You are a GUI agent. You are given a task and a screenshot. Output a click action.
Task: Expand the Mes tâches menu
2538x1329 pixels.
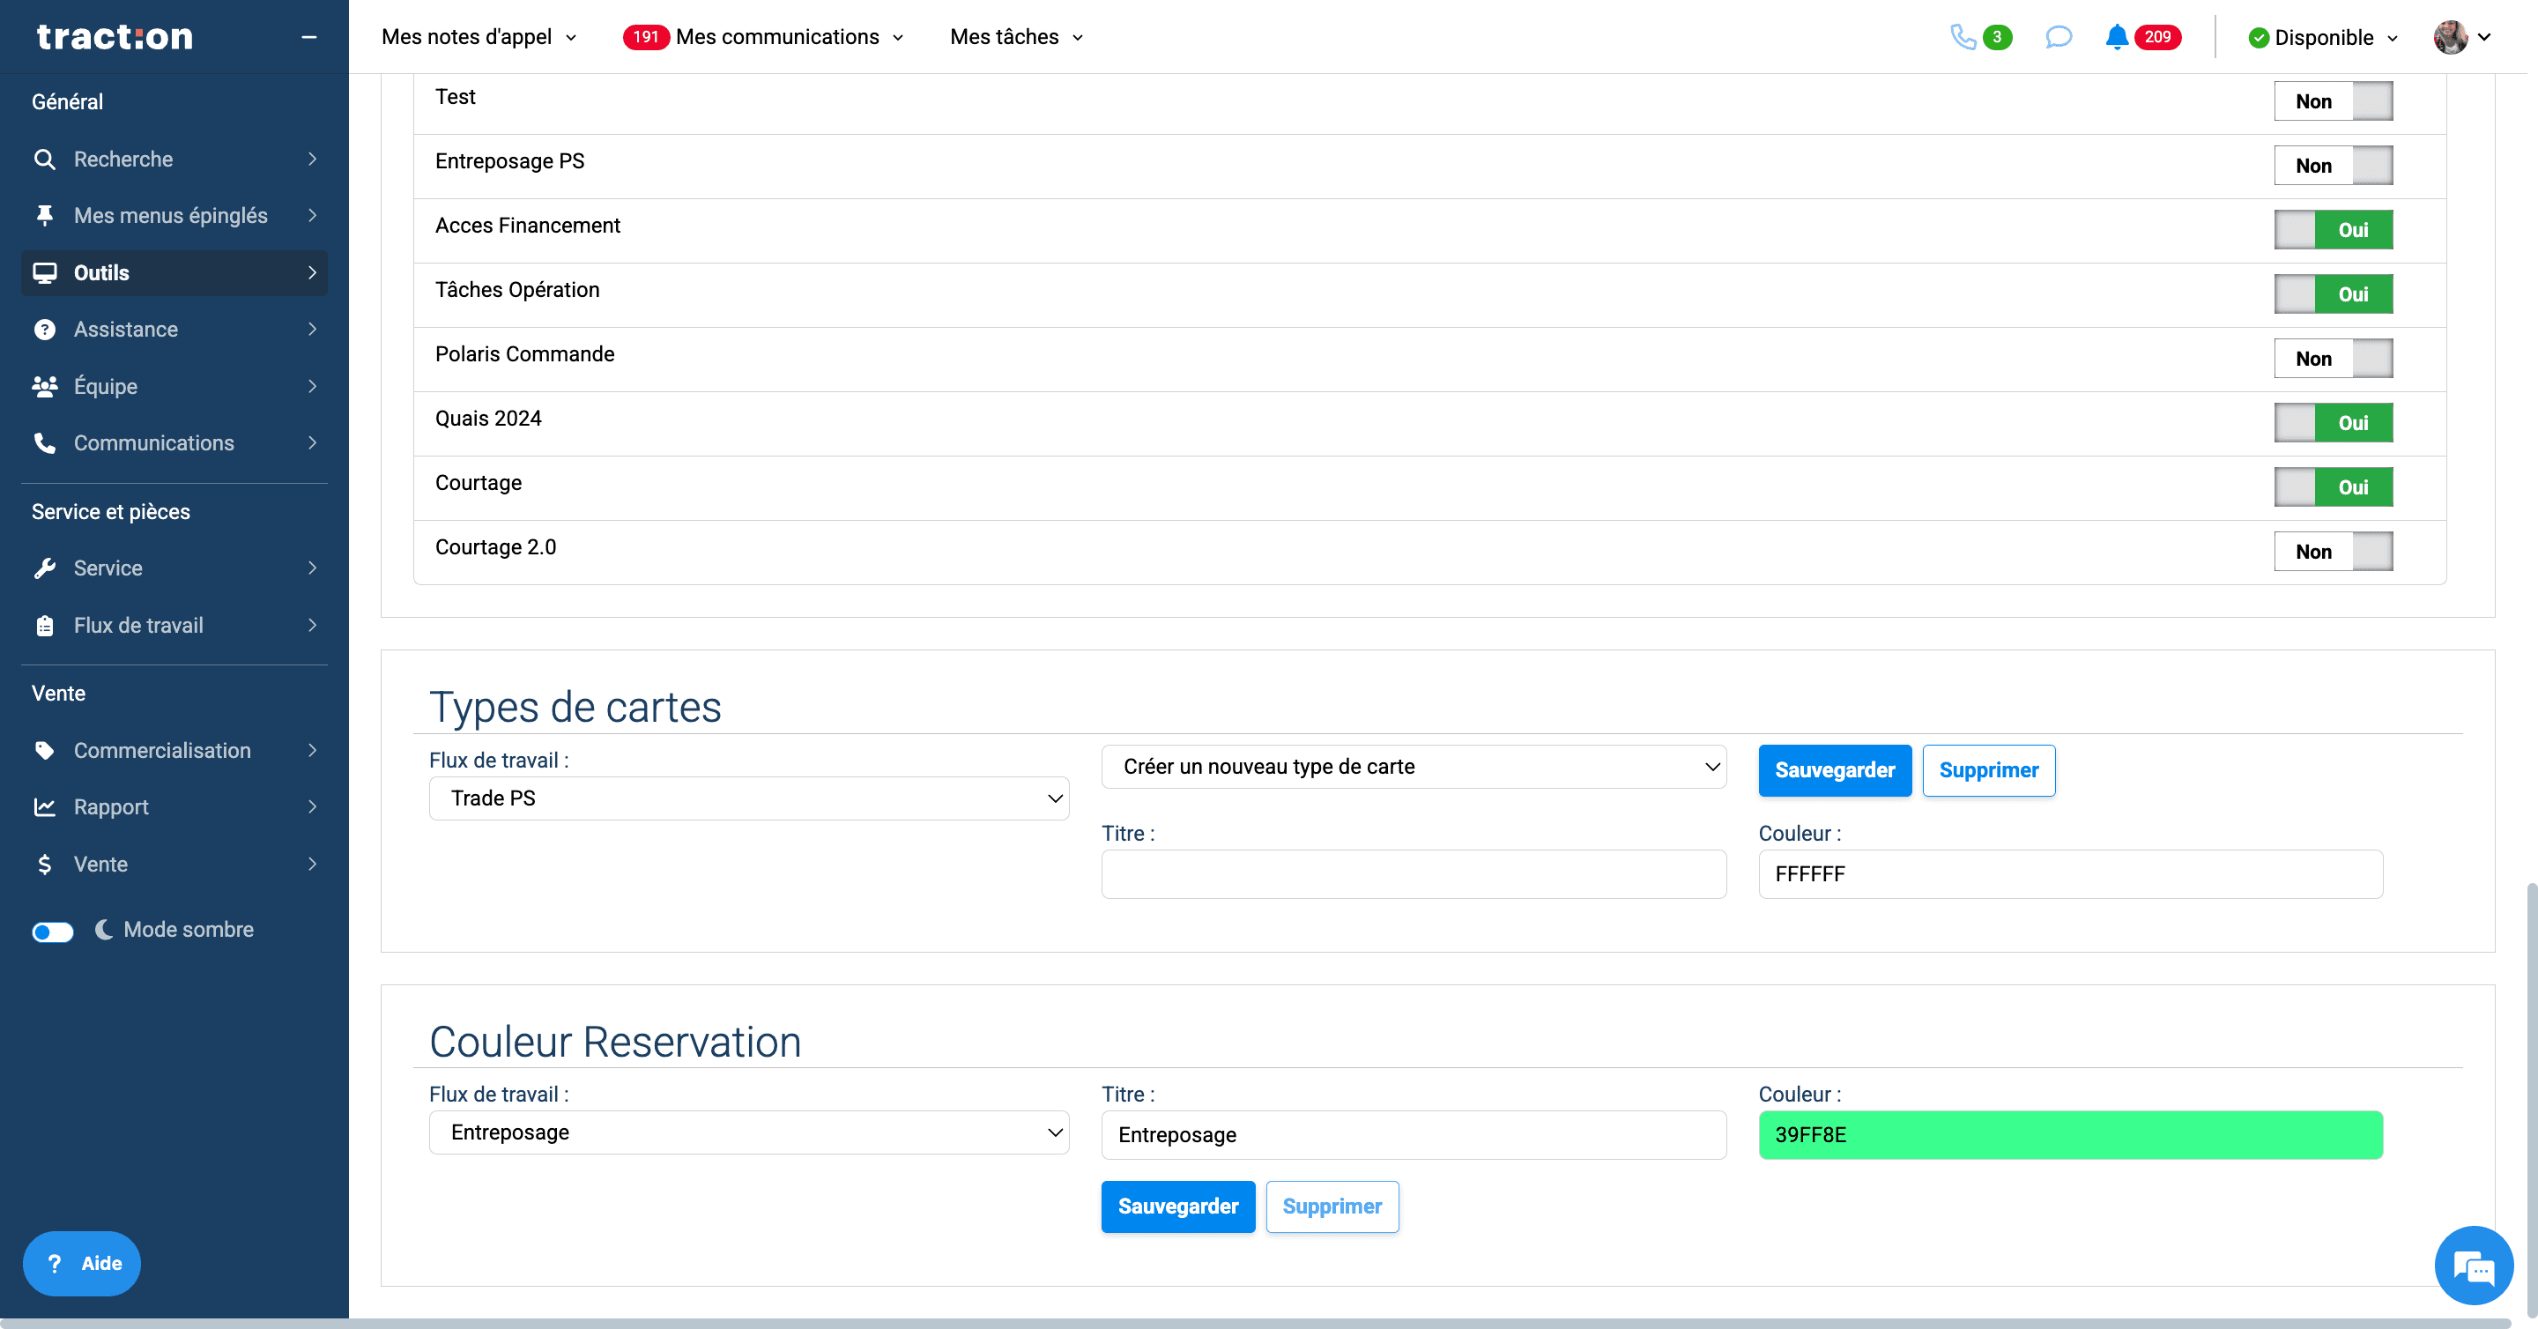click(x=1017, y=37)
